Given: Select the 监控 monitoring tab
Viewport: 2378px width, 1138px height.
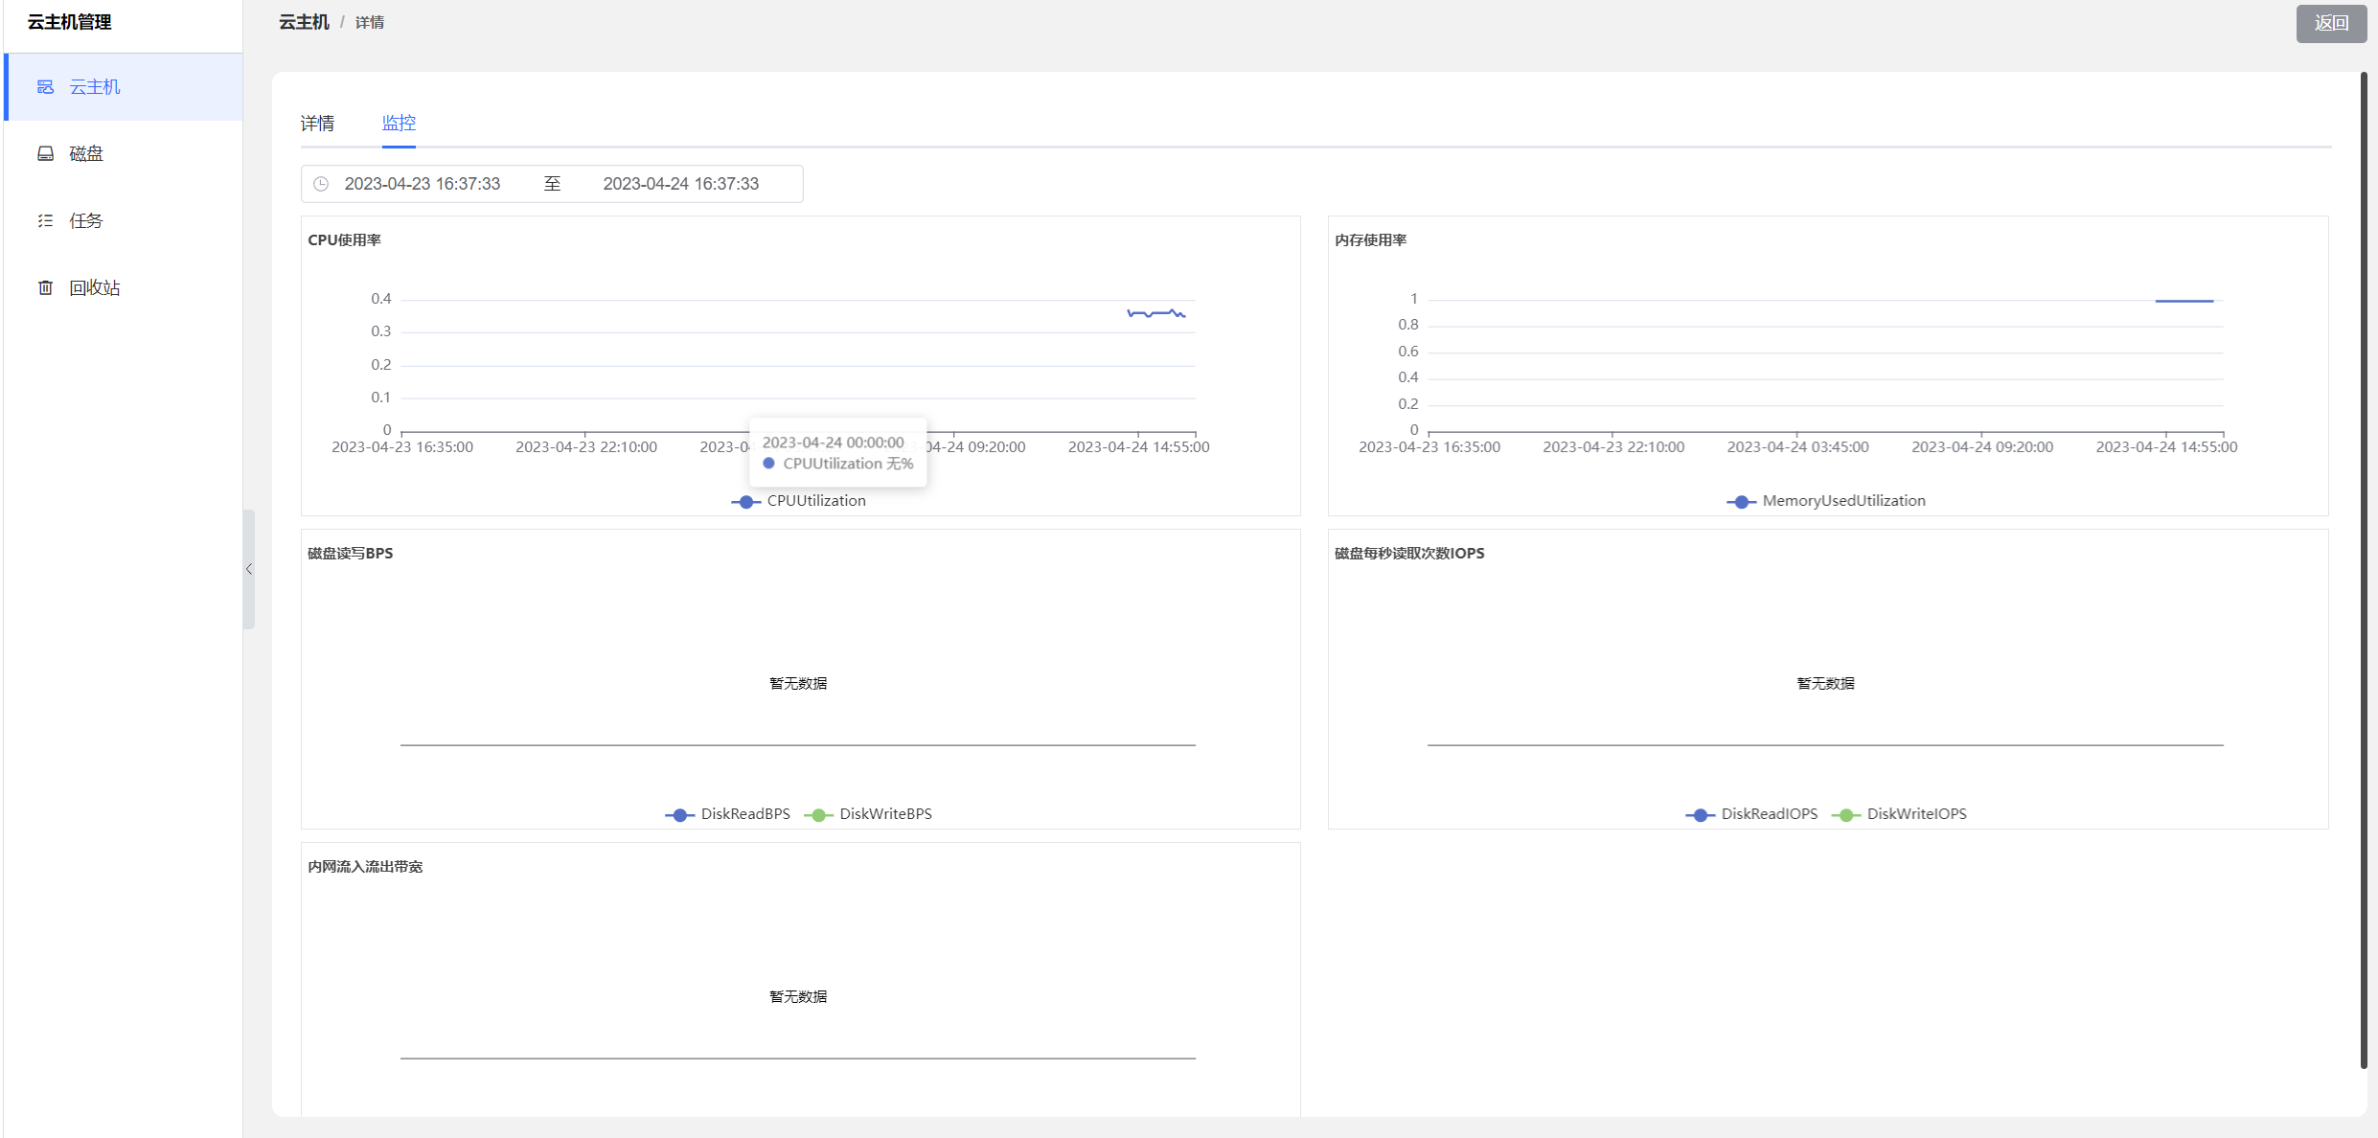Looking at the screenshot, I should pyautogui.click(x=399, y=124).
